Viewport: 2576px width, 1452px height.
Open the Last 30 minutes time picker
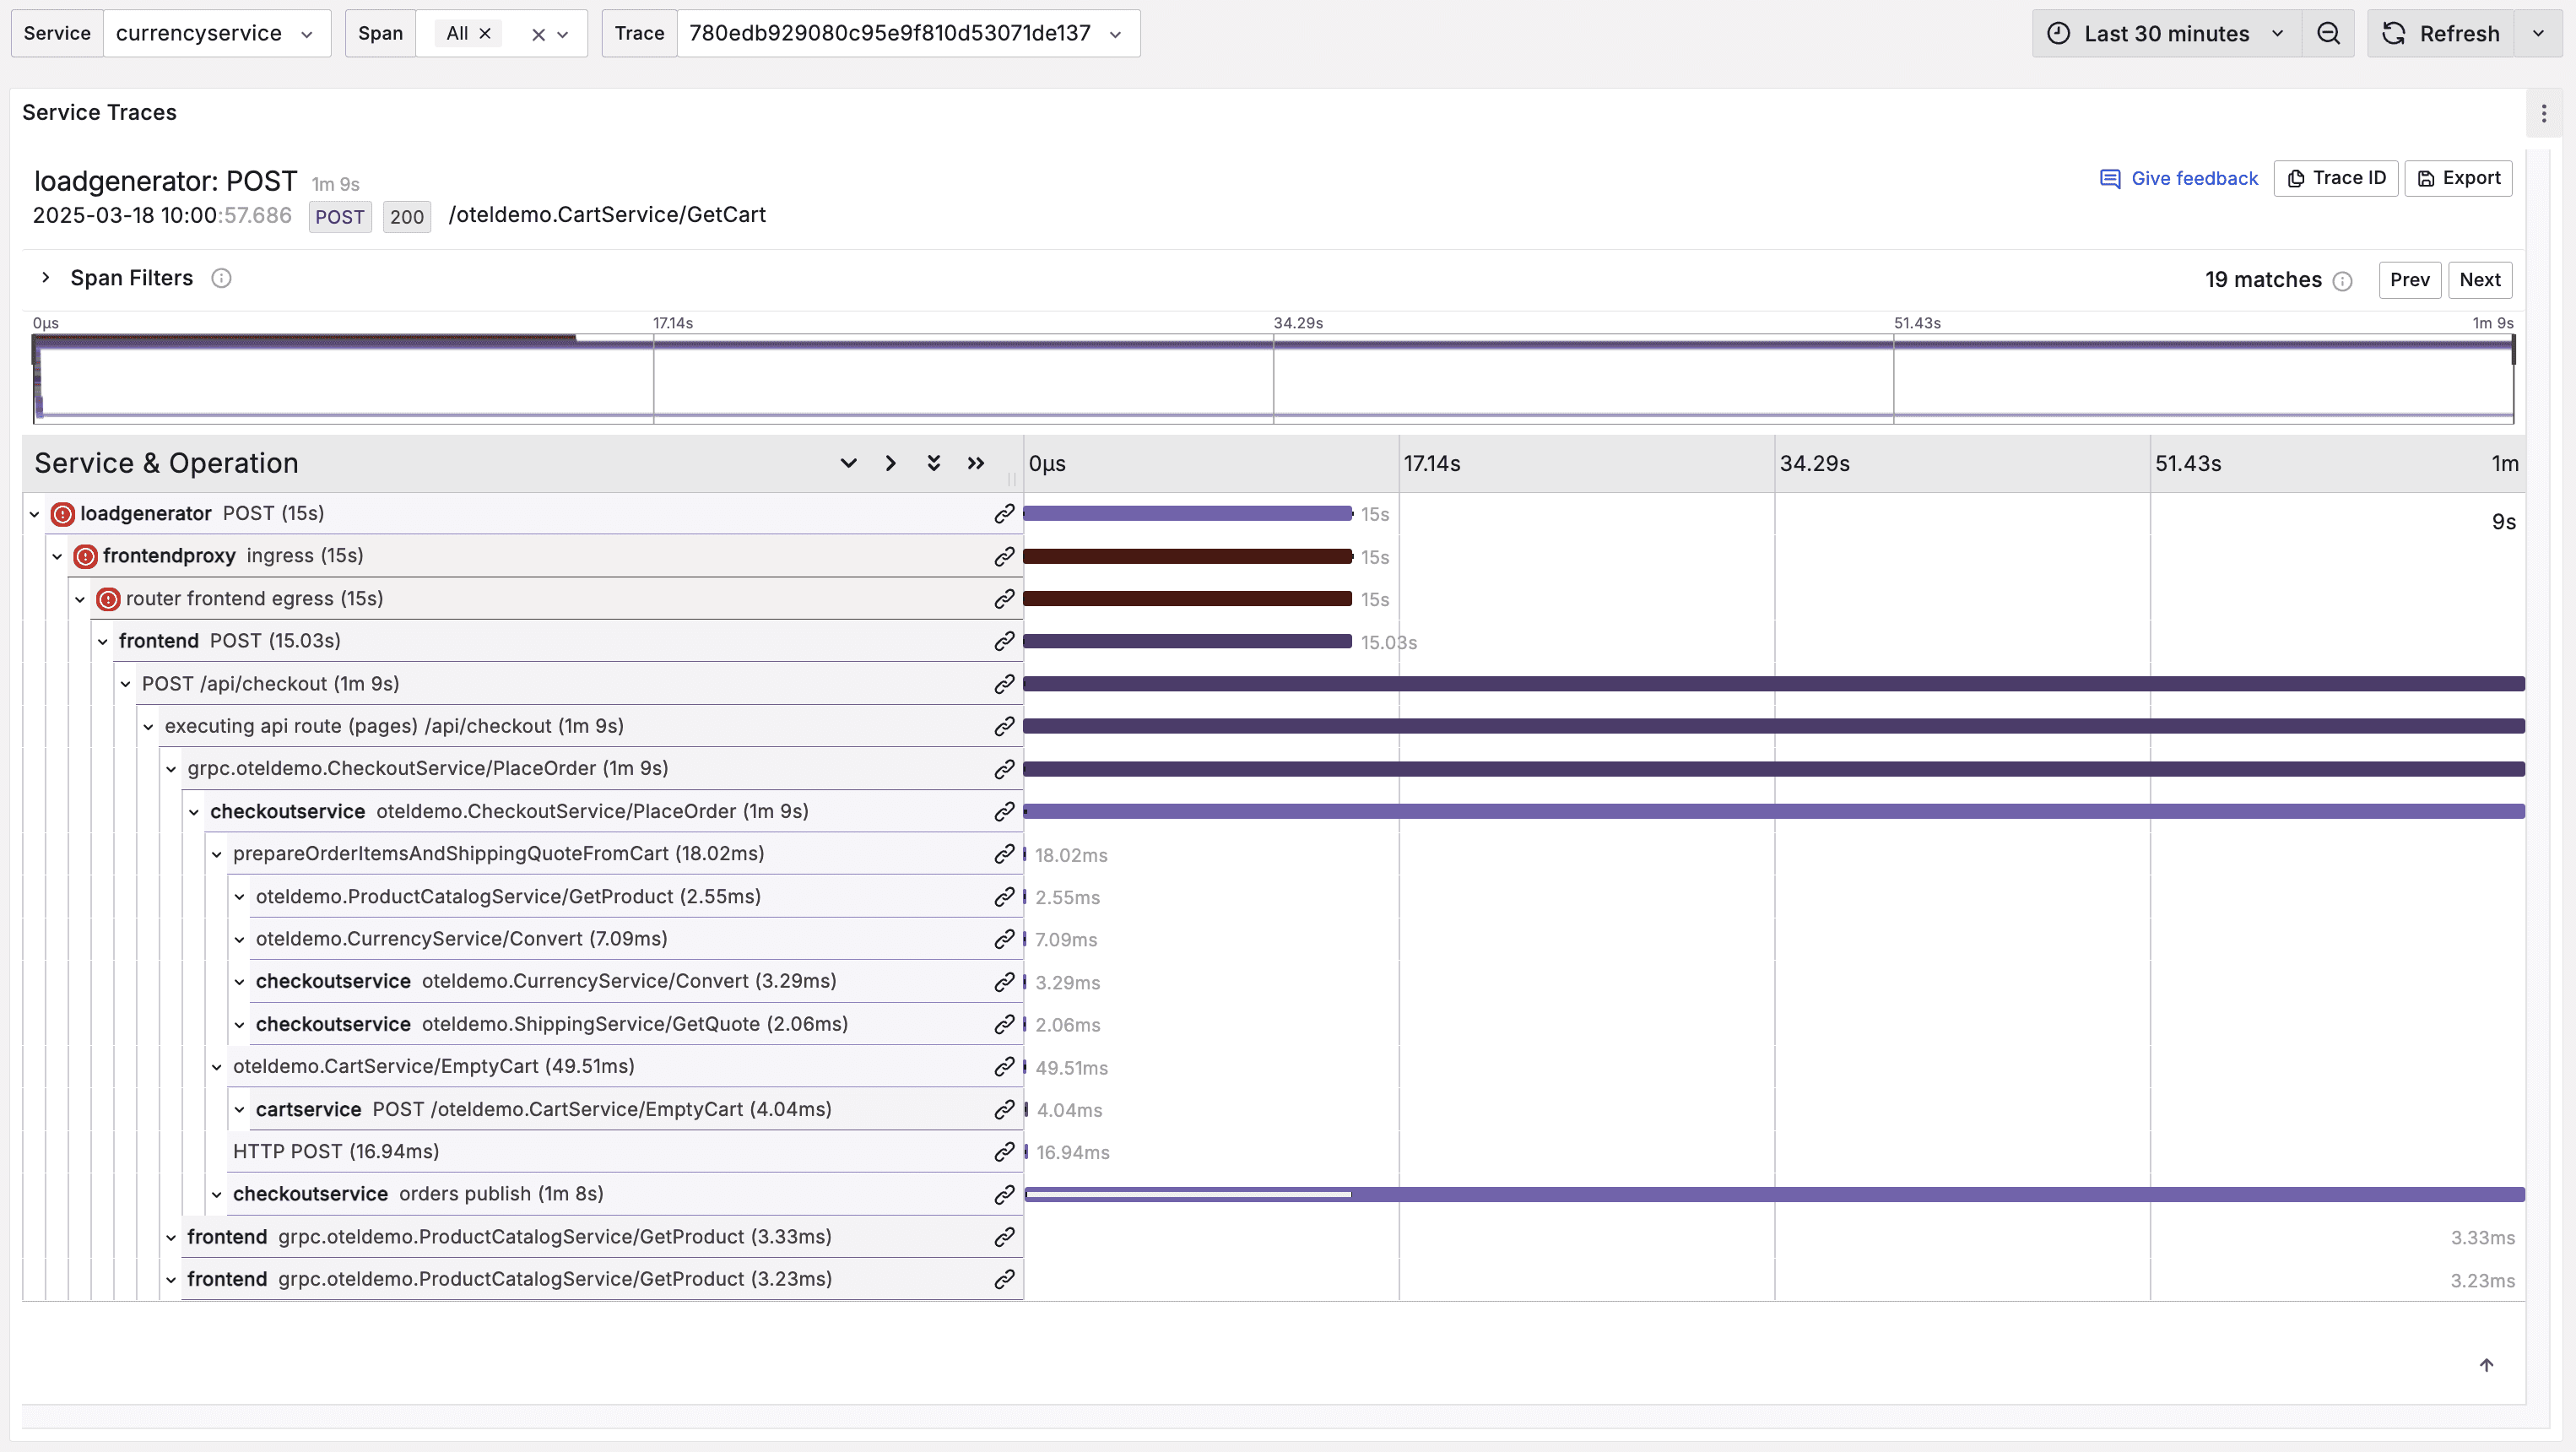[x=2166, y=34]
